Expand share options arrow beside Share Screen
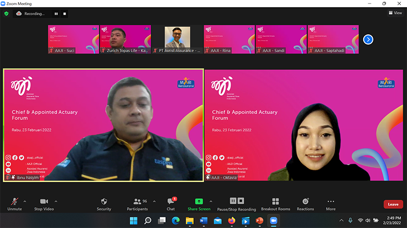The image size is (407, 228). 211,201
